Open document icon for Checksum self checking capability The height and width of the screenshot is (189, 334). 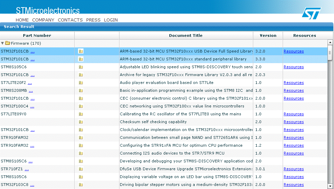81,122
